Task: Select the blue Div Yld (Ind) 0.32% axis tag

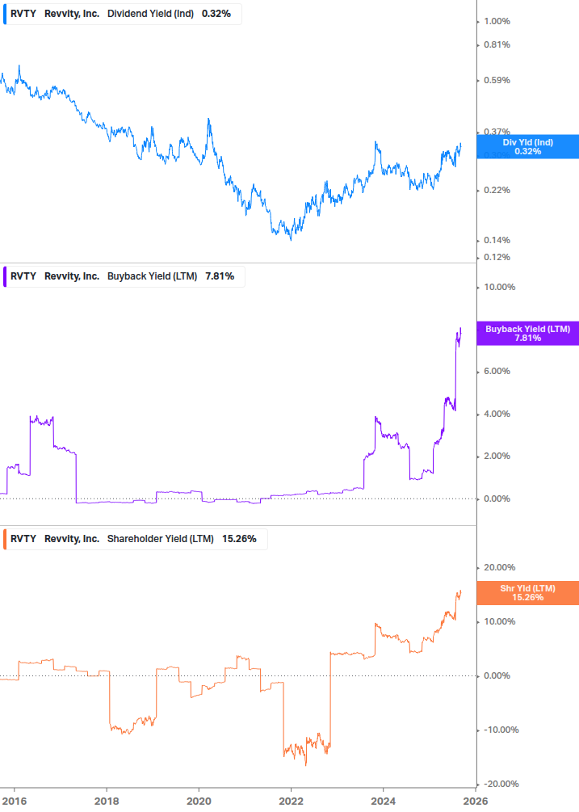Action: pyautogui.click(x=527, y=146)
